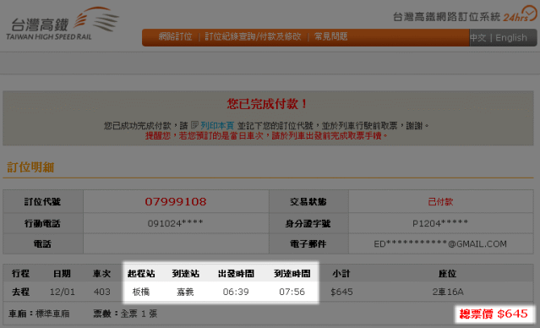Click the 電子郵件 label cell
Screen dimensions: 540x328
click(x=308, y=244)
